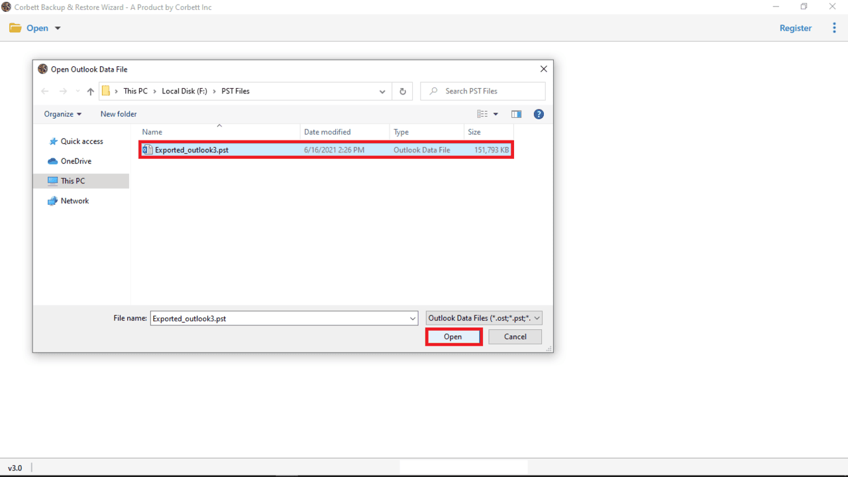This screenshot has width=848, height=477.
Task: Click the Outlook Data File type cell
Action: [x=421, y=150]
